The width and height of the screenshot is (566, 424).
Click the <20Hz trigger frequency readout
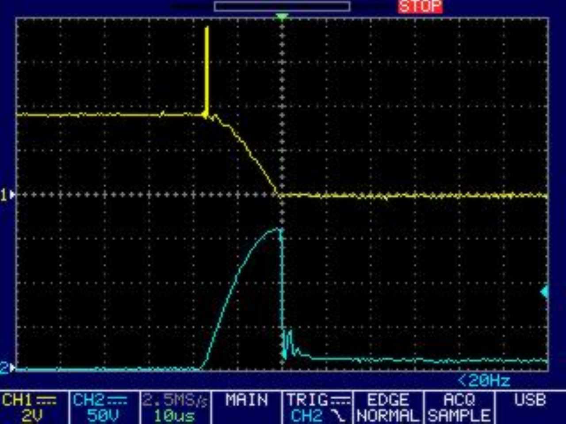[484, 381]
